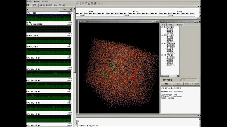Open the ビュー dropdown above the CPU graphs

(x=66, y=9)
